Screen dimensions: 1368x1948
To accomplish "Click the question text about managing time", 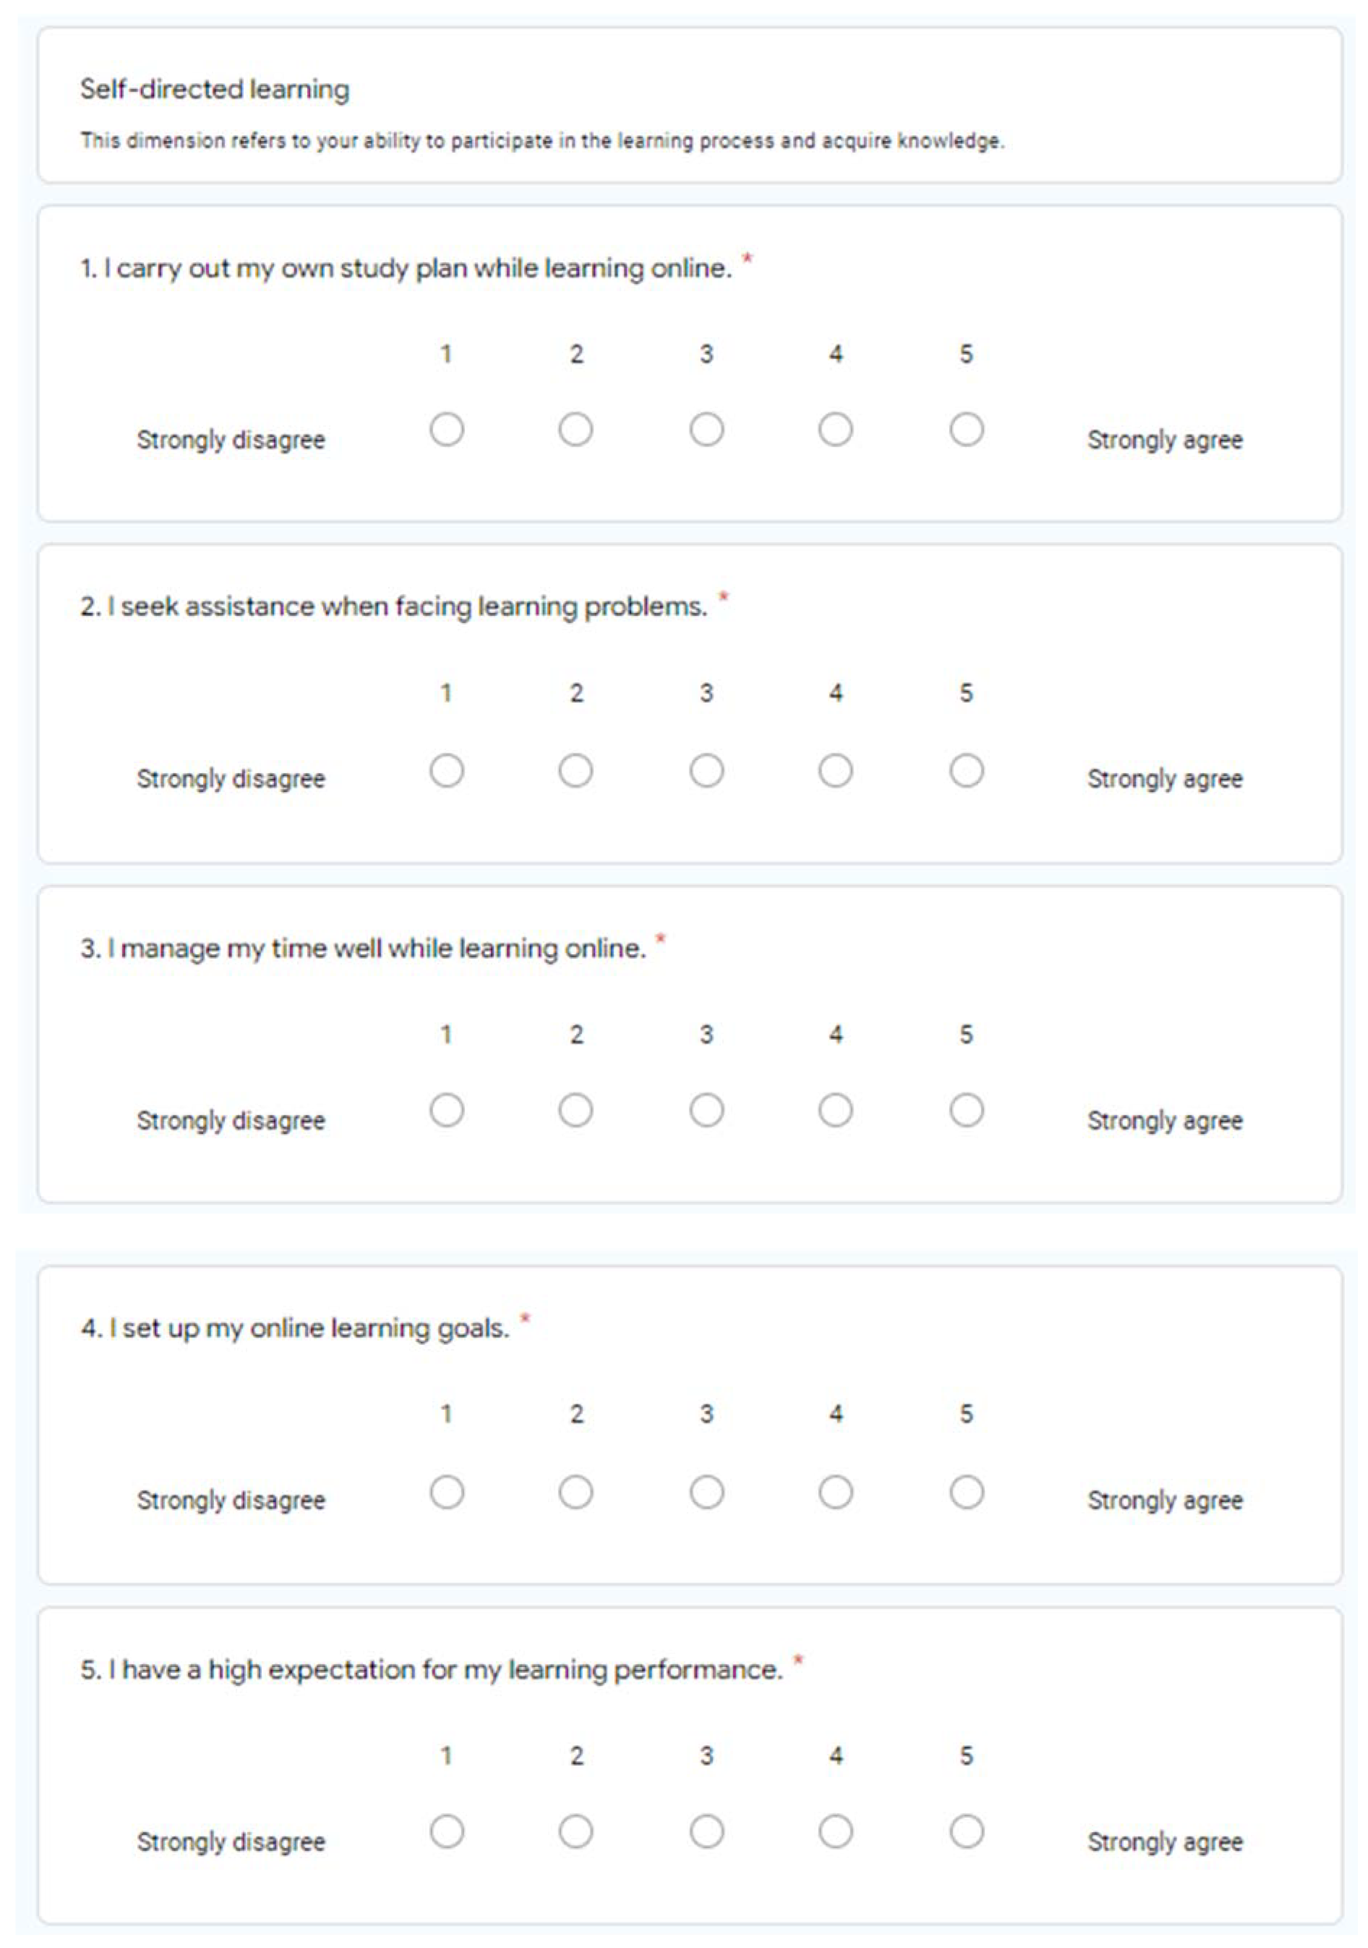I will pos(363,948).
